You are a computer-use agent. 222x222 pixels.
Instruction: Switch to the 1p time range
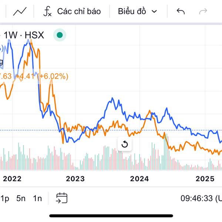[x=5, y=198]
